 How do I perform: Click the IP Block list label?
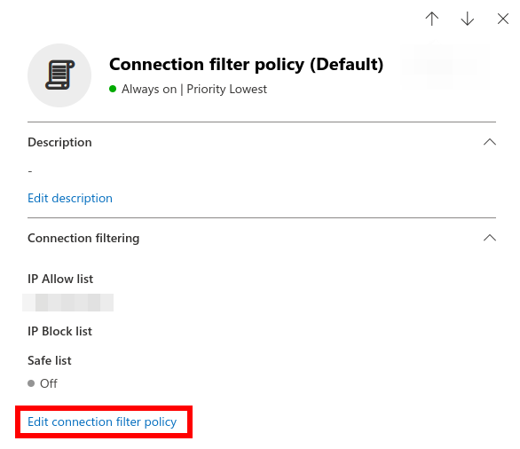(59, 331)
